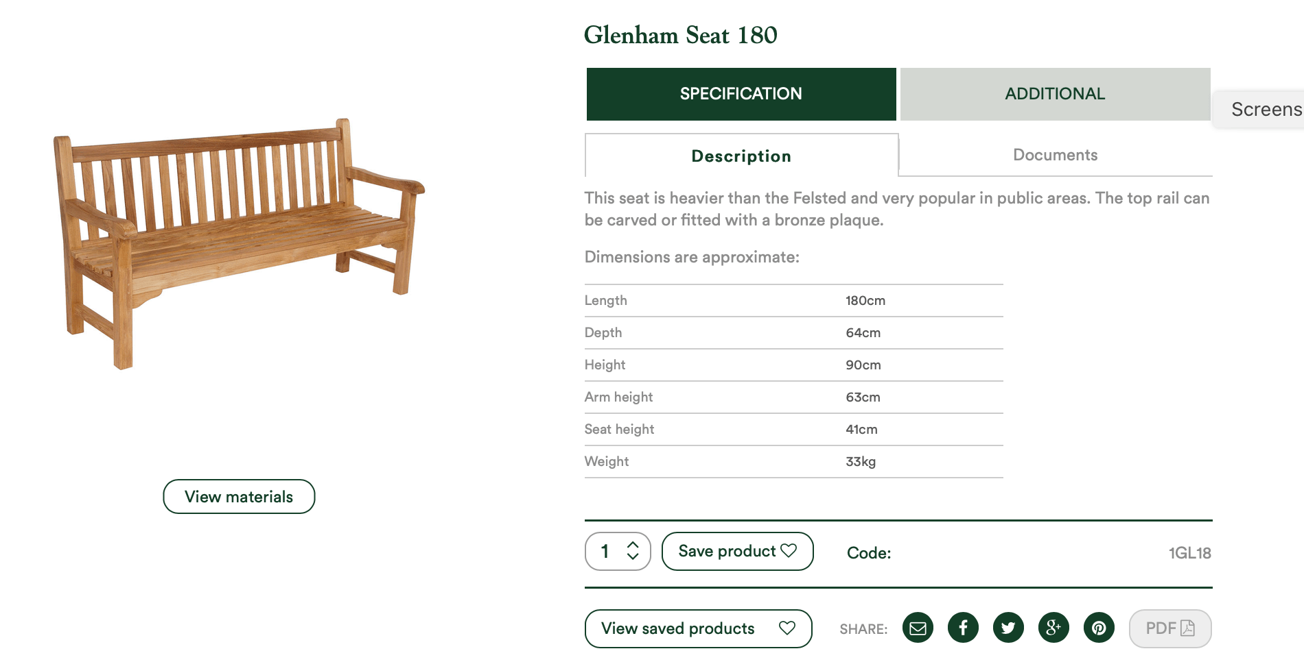The width and height of the screenshot is (1304, 662).
Task: Share the seat on Facebook
Action: (963, 628)
